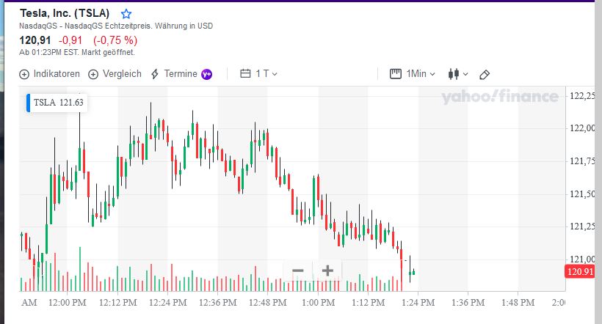Click the calendar icon for date range
Screen dimensions: 602x324
tap(245, 74)
